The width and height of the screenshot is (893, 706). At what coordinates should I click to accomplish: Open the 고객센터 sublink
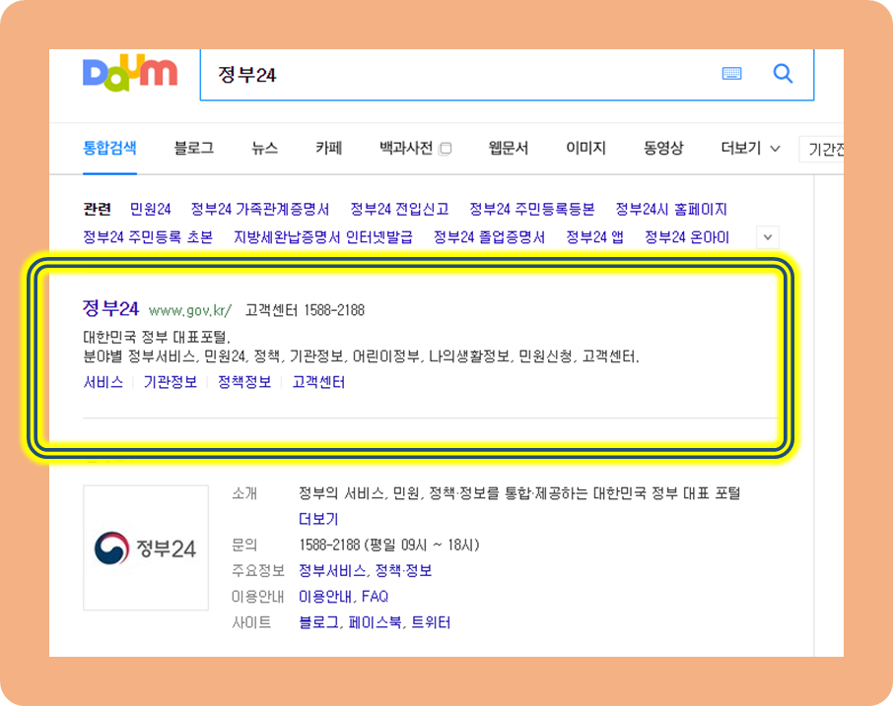click(x=318, y=382)
